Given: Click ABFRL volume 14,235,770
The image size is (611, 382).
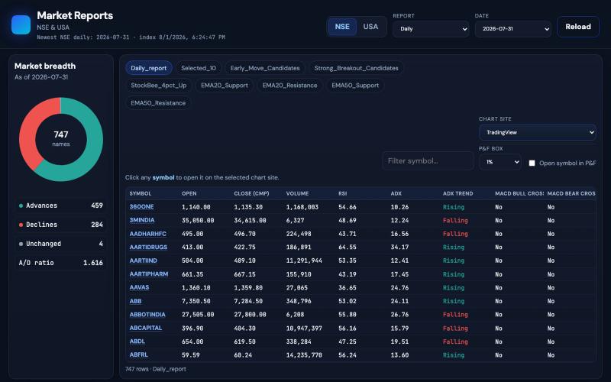Looking at the screenshot, I should pyautogui.click(x=304, y=354).
